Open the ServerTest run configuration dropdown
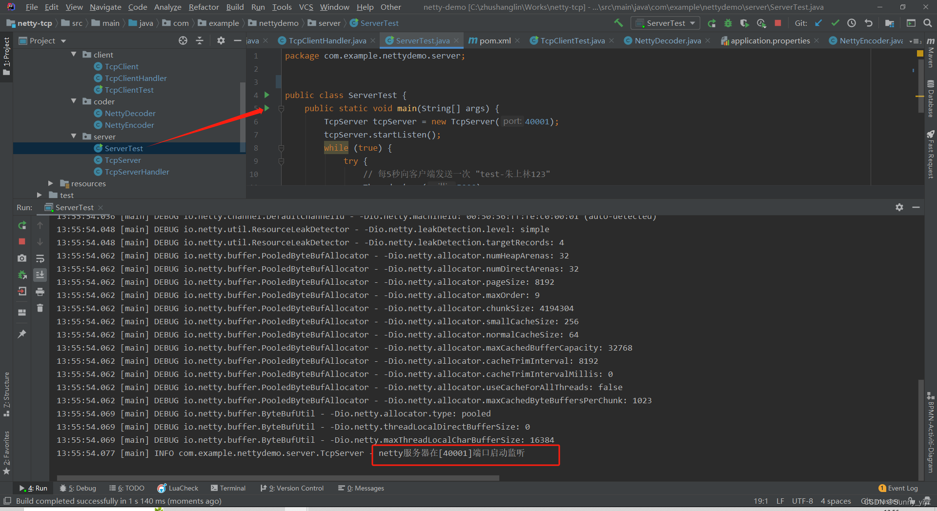The height and width of the screenshot is (511, 937). [x=666, y=23]
